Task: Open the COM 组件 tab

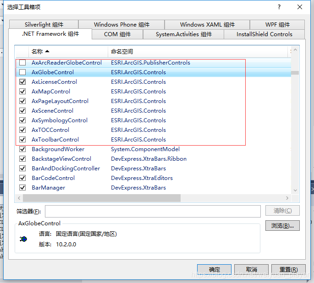Action: tap(117, 34)
